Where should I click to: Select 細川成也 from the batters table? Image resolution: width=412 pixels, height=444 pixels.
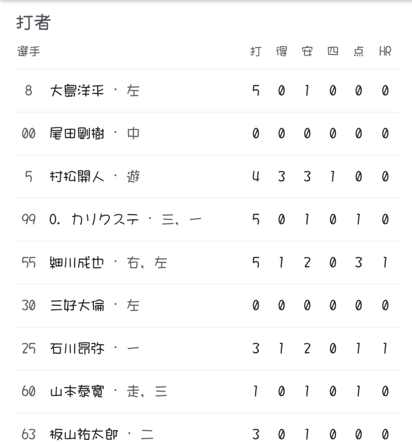77,263
